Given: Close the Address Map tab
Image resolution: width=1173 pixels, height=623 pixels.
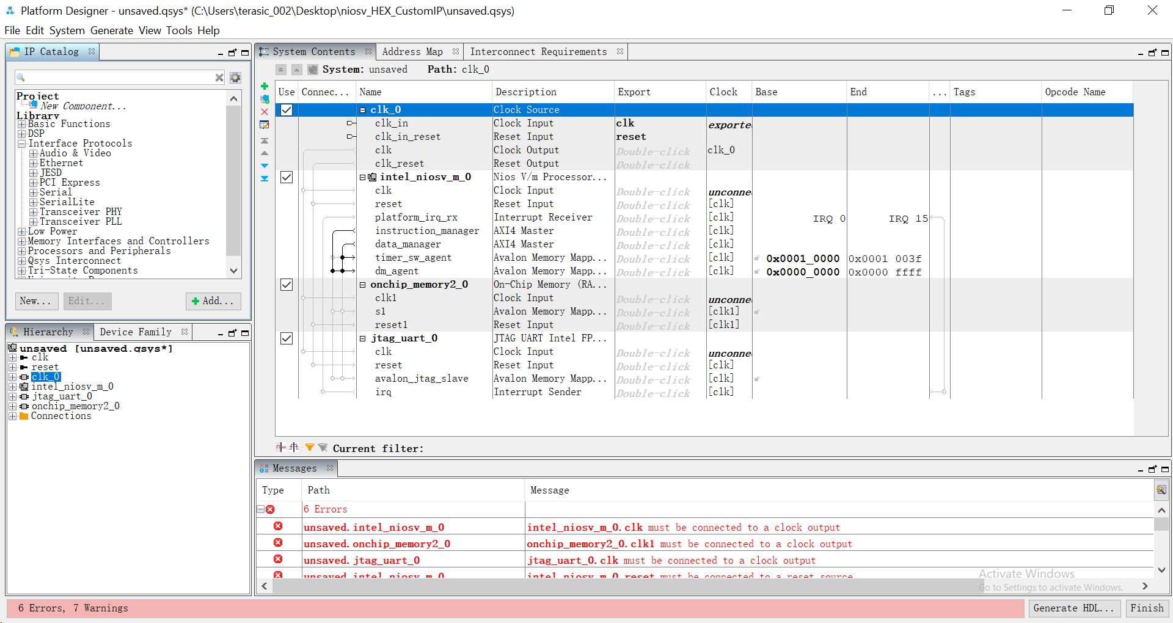Looking at the screenshot, I should pos(456,52).
